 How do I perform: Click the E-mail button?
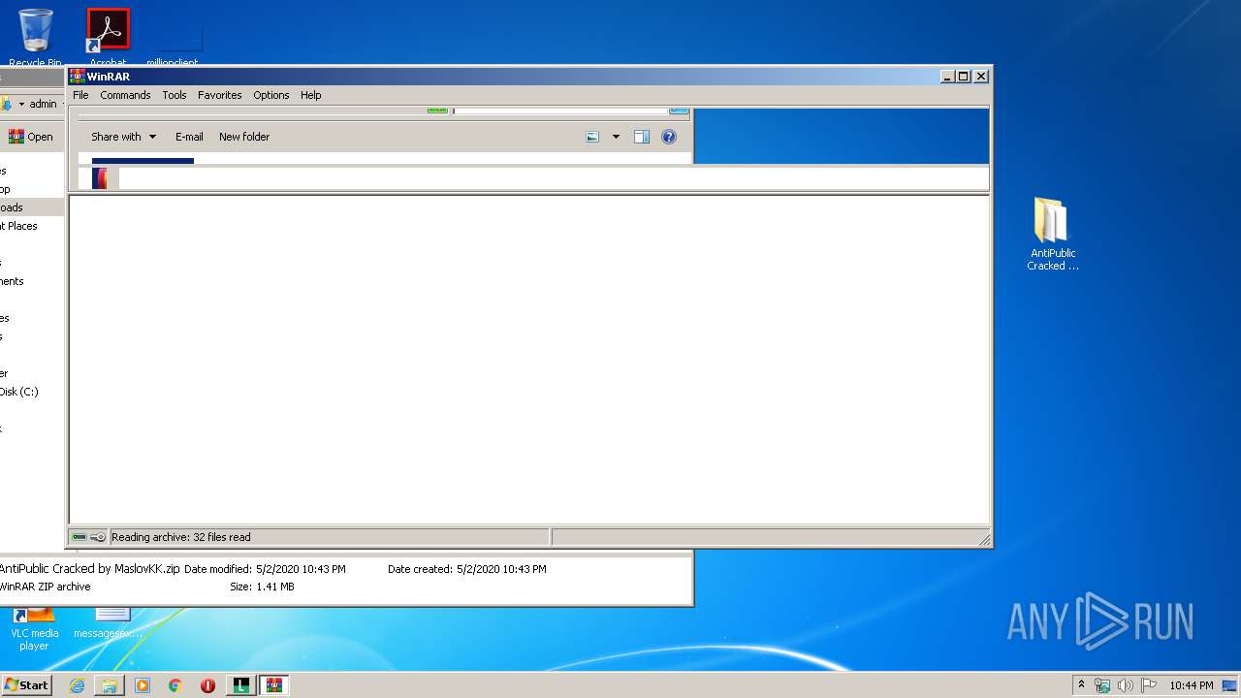[x=189, y=137]
